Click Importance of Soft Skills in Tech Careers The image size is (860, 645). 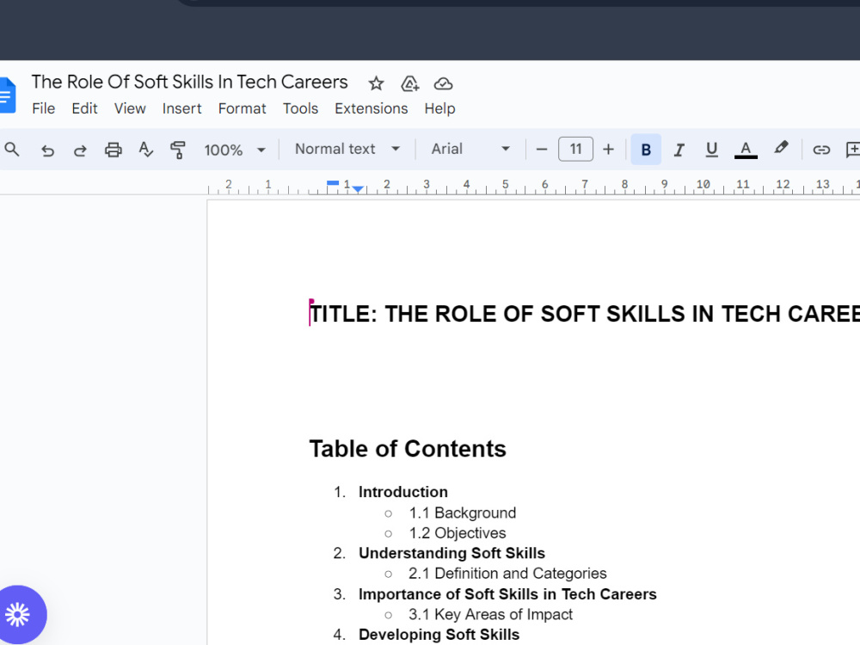coord(507,594)
